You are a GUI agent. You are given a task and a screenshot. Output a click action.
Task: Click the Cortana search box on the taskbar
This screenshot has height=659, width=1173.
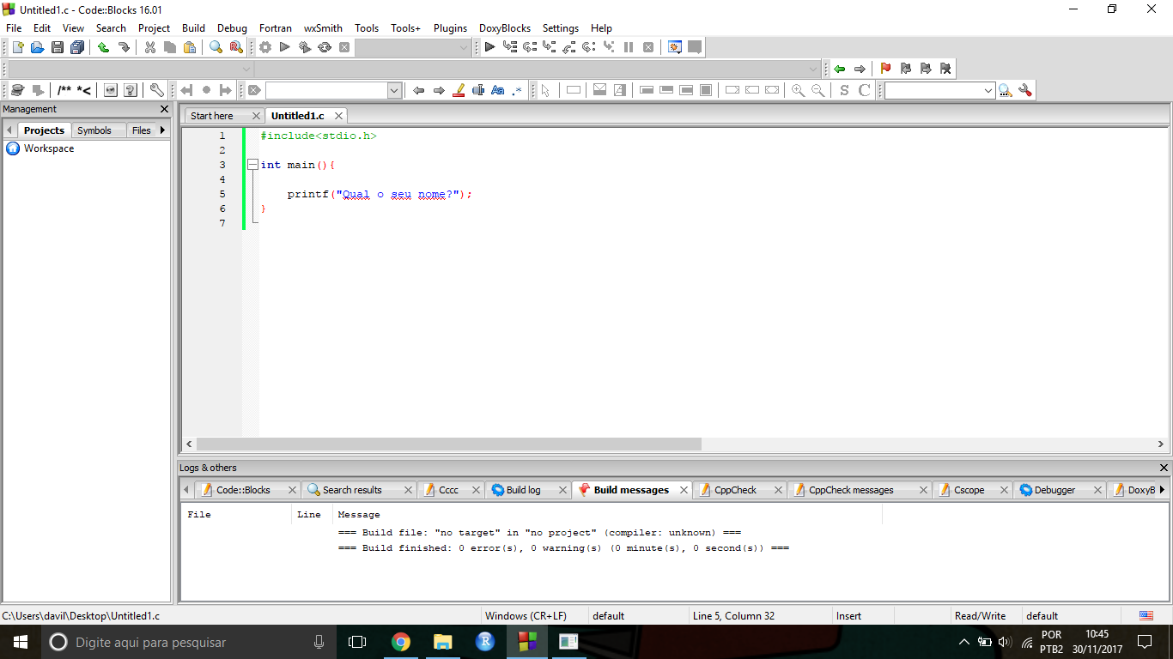click(187, 642)
